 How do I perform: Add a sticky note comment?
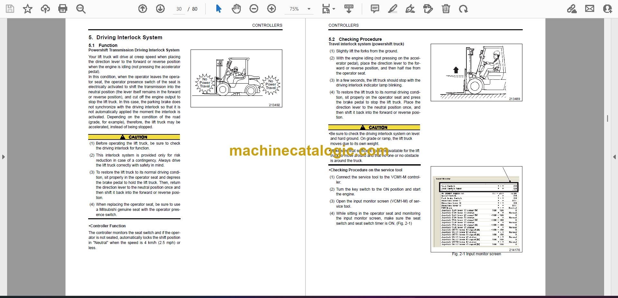[x=375, y=9]
